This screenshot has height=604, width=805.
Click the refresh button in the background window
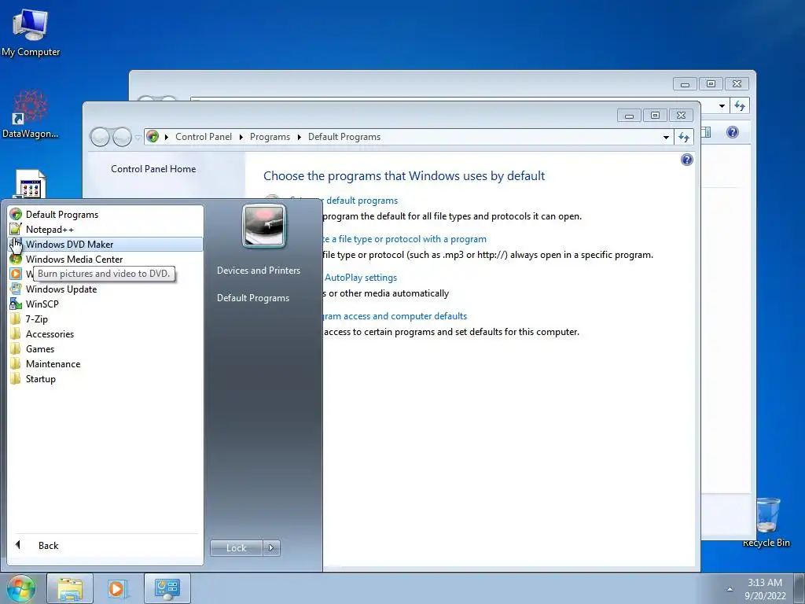click(x=739, y=106)
